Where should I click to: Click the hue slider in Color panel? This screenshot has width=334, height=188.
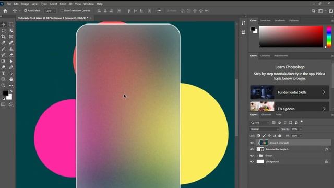pos(329,37)
